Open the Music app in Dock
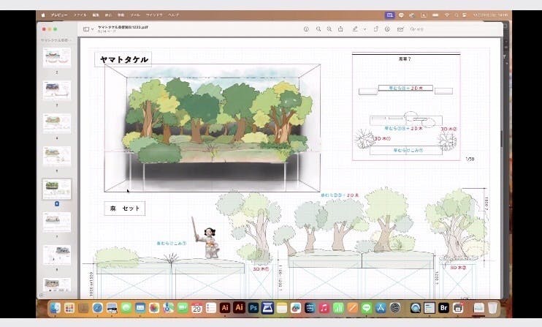This screenshot has width=542, height=327. (324, 308)
